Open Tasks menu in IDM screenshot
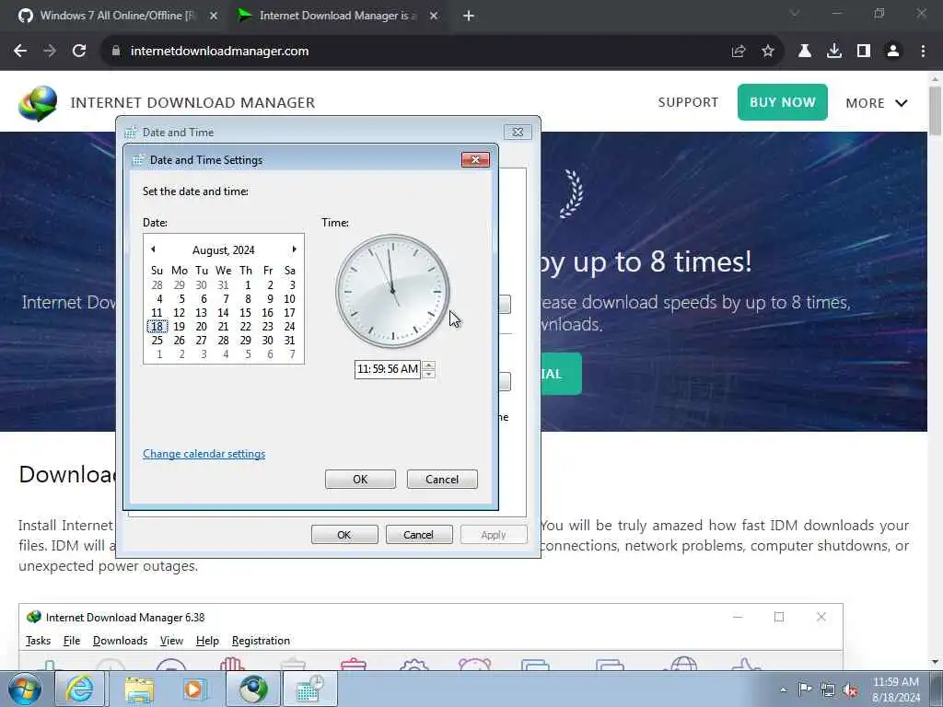943x707 pixels. tap(38, 641)
